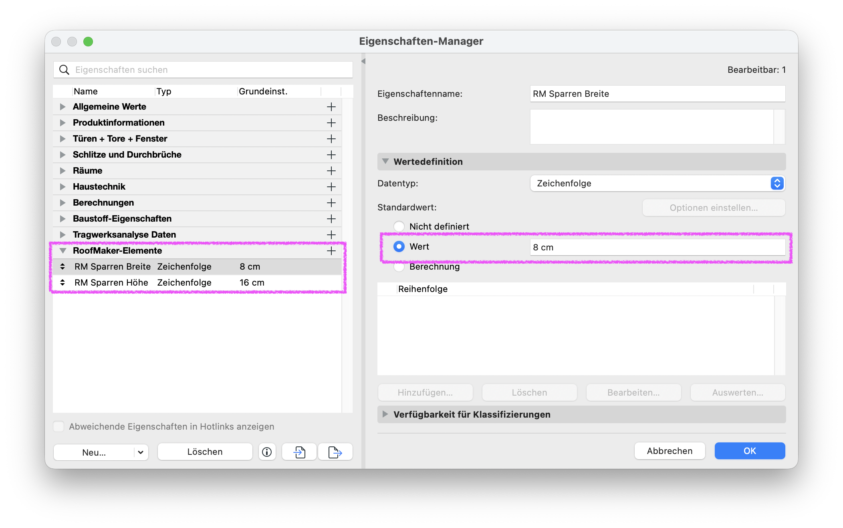The image size is (843, 528).
Task: Click reorder handle of RM Sparren Höhe
Action: [63, 282]
